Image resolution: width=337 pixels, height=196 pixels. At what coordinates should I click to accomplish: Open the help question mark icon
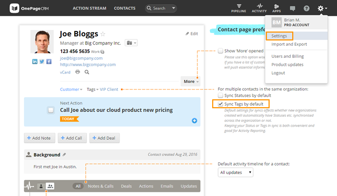coord(306,8)
